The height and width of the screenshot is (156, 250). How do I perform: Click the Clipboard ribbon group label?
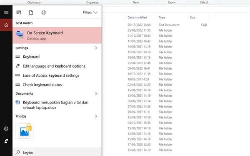34,3
